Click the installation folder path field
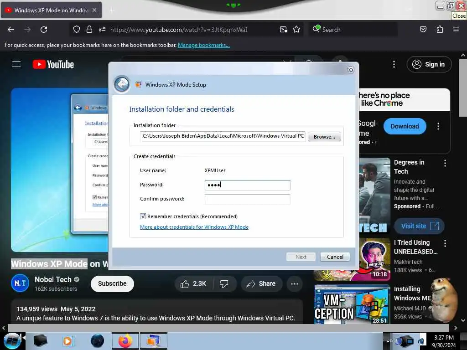 tap(223, 136)
